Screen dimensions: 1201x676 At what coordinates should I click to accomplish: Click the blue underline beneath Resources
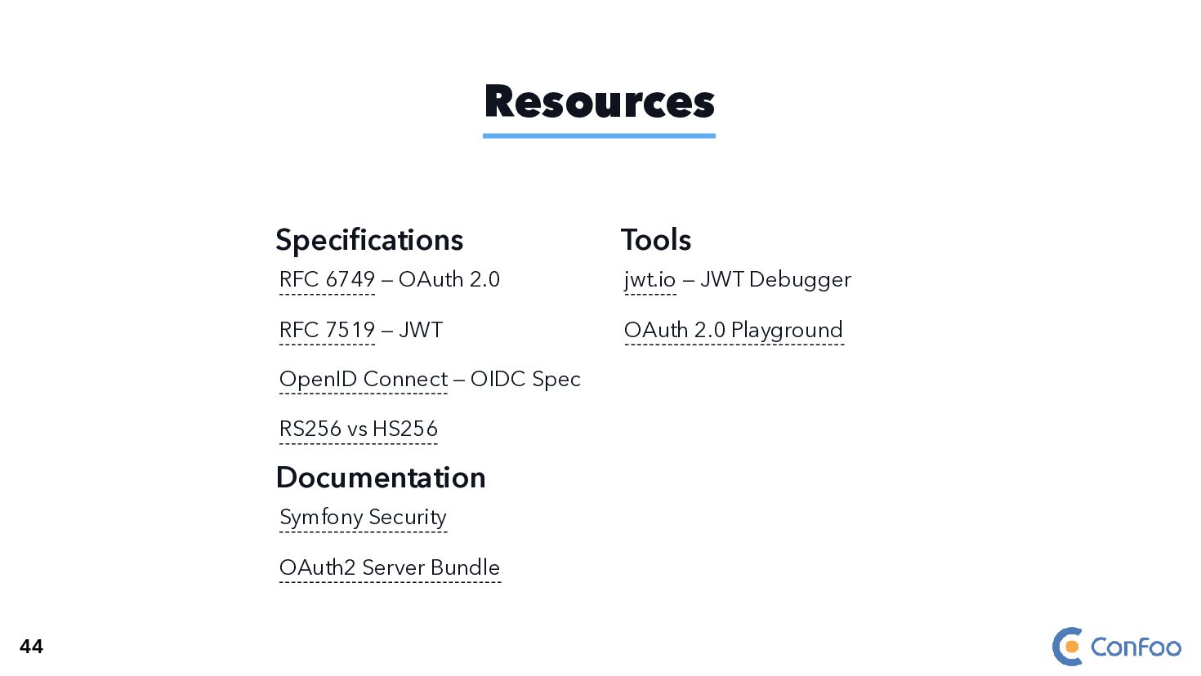[x=599, y=136]
